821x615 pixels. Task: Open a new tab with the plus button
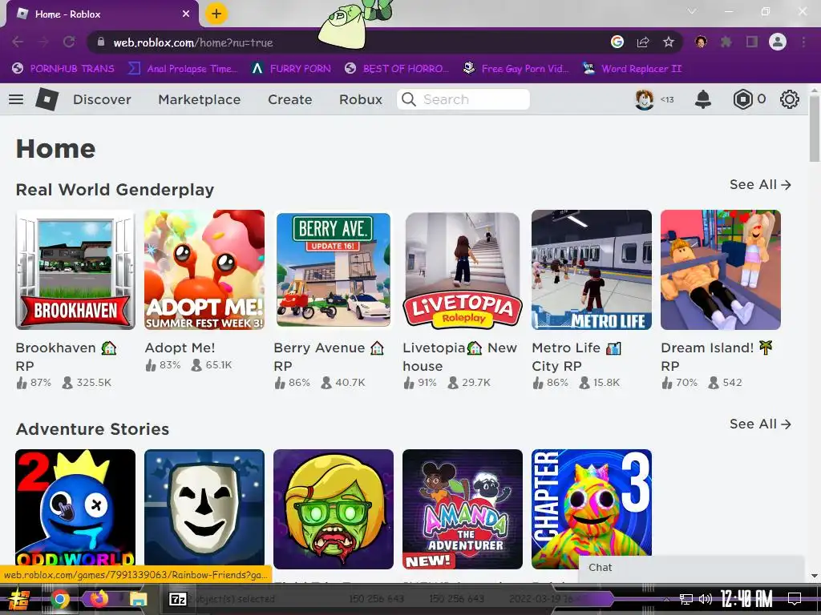[216, 14]
